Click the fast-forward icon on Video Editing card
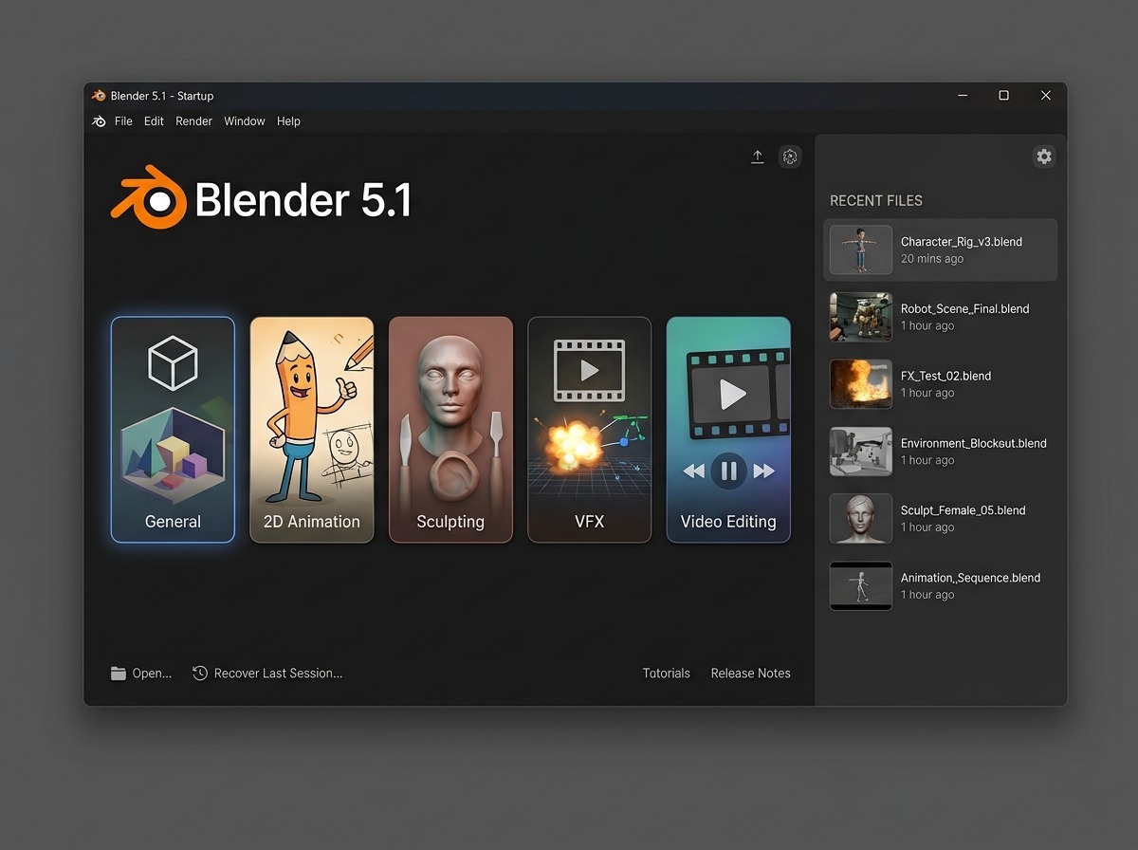This screenshot has height=850, width=1138. 763,471
